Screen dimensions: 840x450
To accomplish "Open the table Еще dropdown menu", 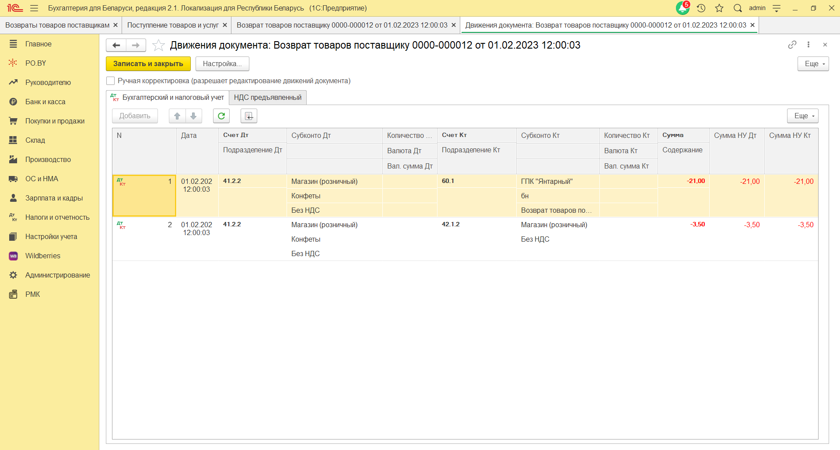I will coord(802,116).
